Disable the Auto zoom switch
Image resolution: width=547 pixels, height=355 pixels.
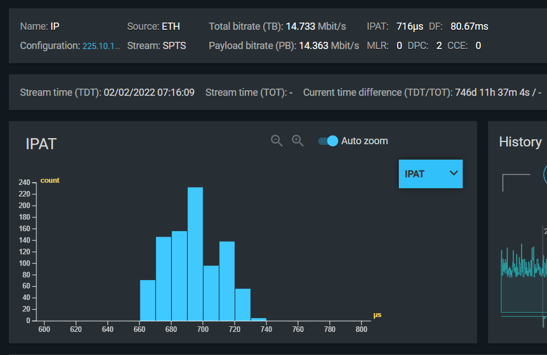(x=328, y=141)
